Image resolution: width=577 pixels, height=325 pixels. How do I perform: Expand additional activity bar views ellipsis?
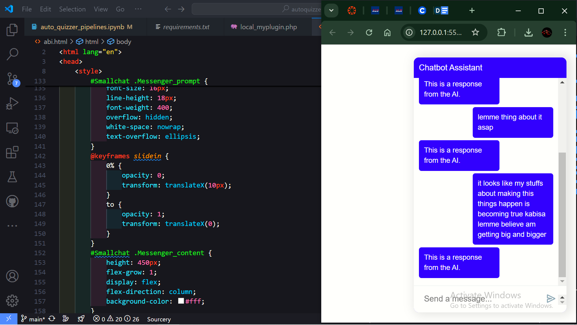click(x=12, y=226)
